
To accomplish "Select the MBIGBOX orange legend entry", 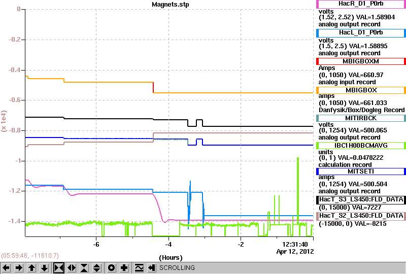I will (361, 90).
